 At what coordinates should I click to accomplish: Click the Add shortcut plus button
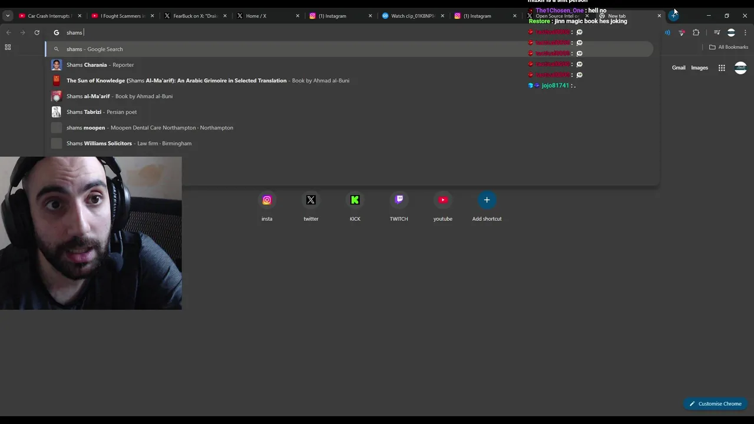click(487, 200)
